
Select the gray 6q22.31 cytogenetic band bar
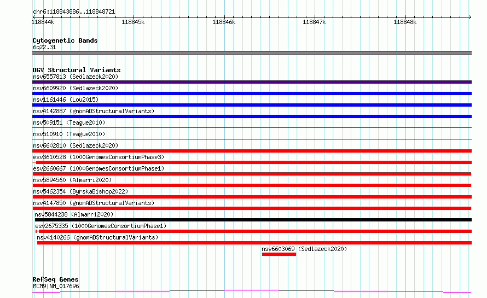(252, 53)
